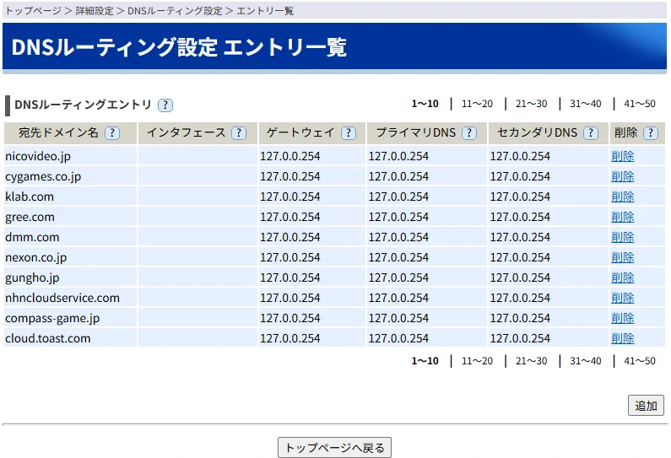
Task: Remove the dmm.com entry
Action: click(x=622, y=237)
